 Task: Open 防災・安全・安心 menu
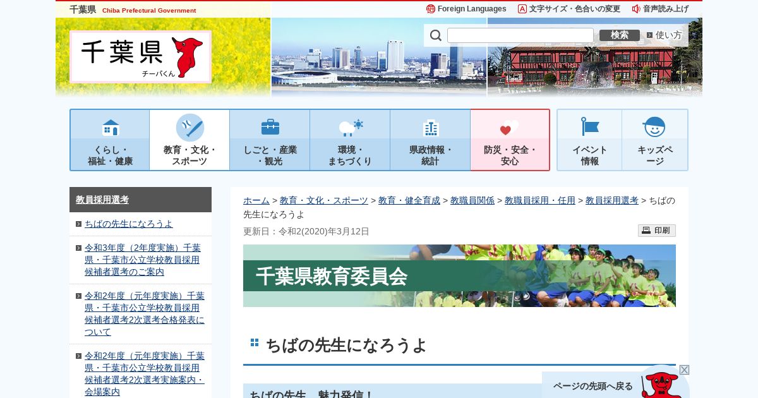(510, 140)
